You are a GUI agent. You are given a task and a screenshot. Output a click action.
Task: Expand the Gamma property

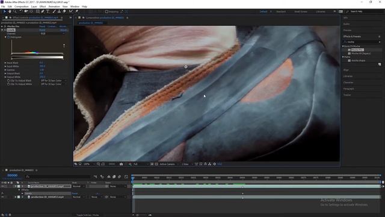click(x=5, y=70)
